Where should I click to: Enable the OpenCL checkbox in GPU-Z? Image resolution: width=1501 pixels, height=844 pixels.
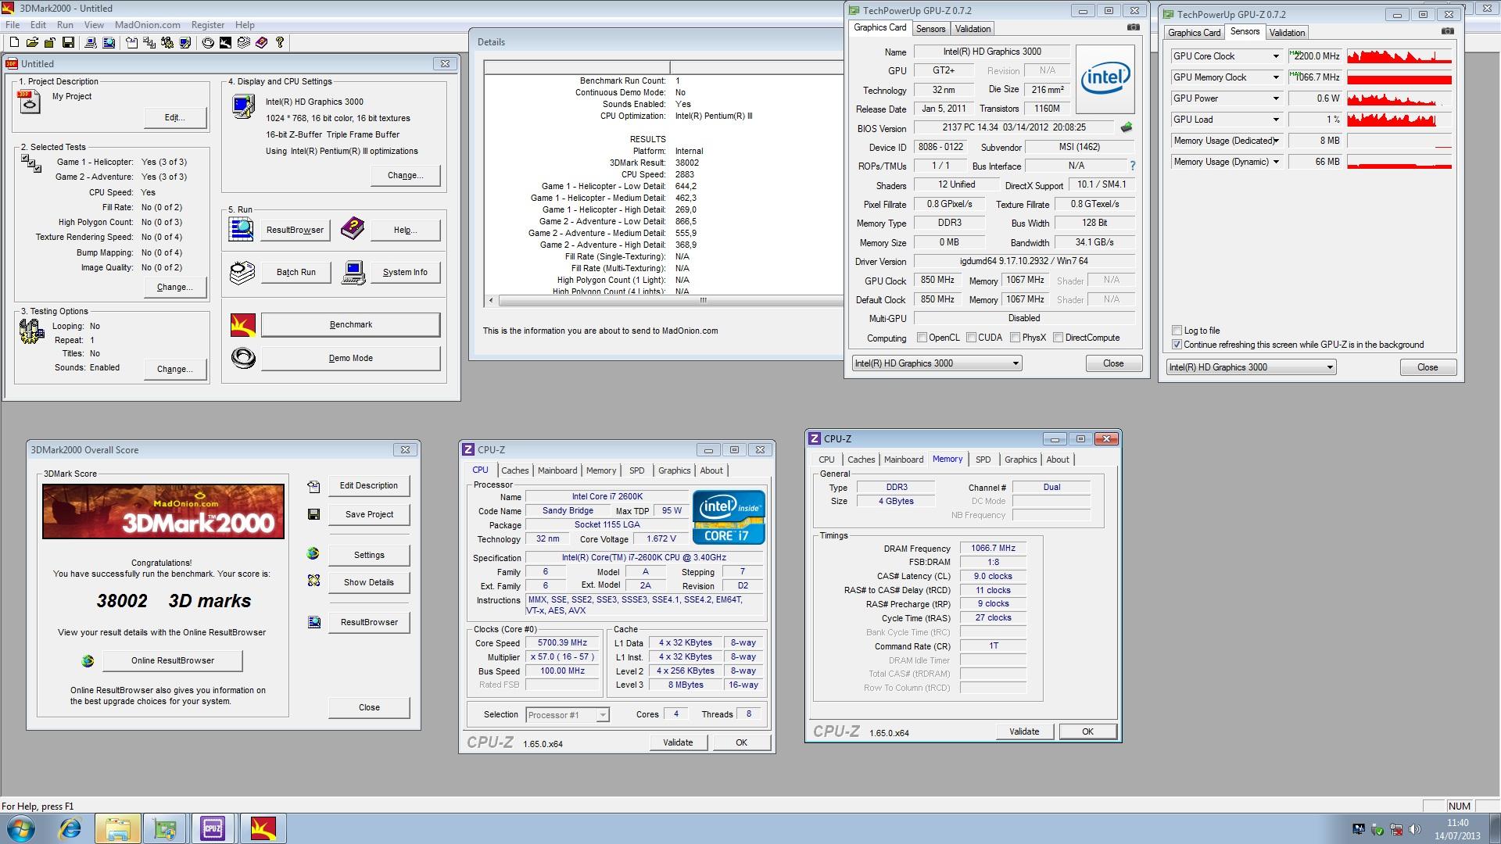coord(922,338)
